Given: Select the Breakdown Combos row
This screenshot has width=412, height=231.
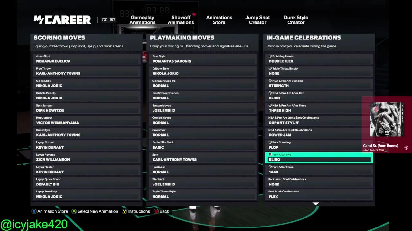Looking at the screenshot, I should (203, 96).
